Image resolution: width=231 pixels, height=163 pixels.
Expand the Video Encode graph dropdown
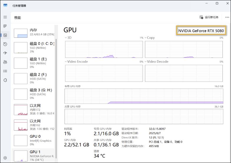click(x=66, y=62)
